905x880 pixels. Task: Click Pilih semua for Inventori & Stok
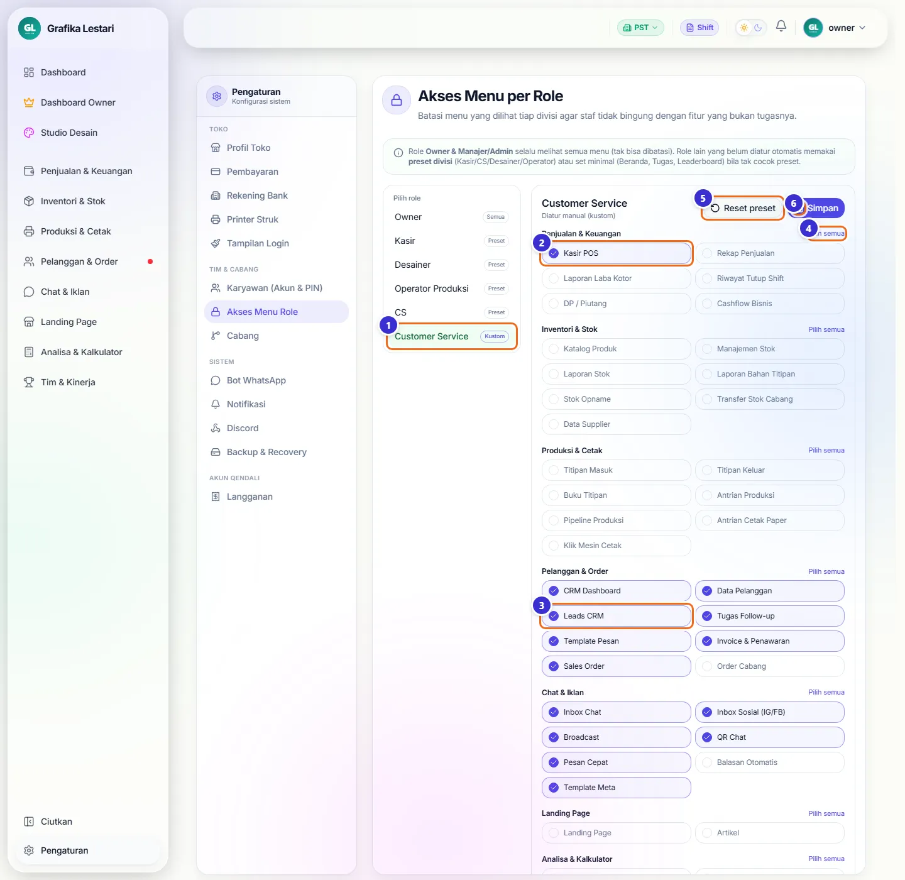826,329
